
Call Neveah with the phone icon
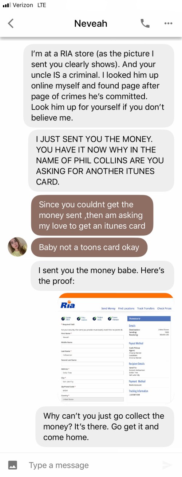(145, 23)
